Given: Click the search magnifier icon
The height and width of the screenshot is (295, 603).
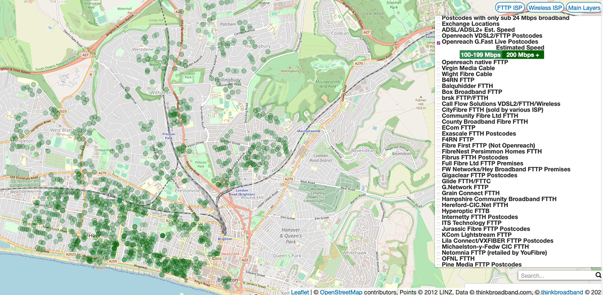Looking at the screenshot, I should [598, 275].
